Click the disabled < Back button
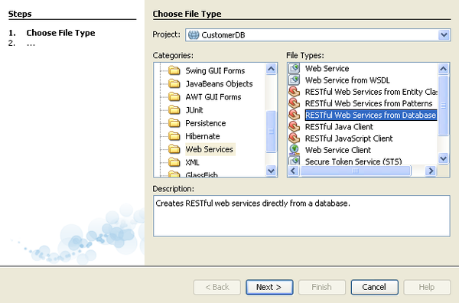459x303 pixels. pyautogui.click(x=217, y=287)
